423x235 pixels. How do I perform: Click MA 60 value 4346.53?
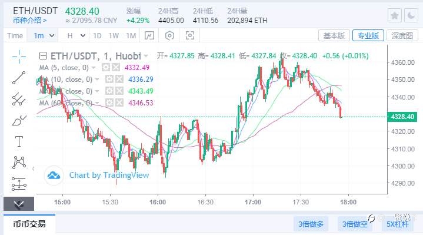coord(141,103)
